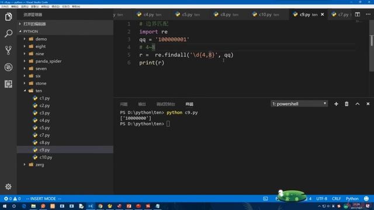374x210 pixels.
Task: Open the editor's more actions ellipsis
Action: pos(368,15)
